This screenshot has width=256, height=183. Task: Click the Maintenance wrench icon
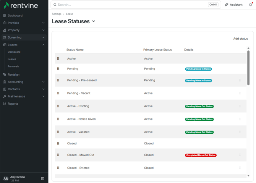[x=5, y=97]
